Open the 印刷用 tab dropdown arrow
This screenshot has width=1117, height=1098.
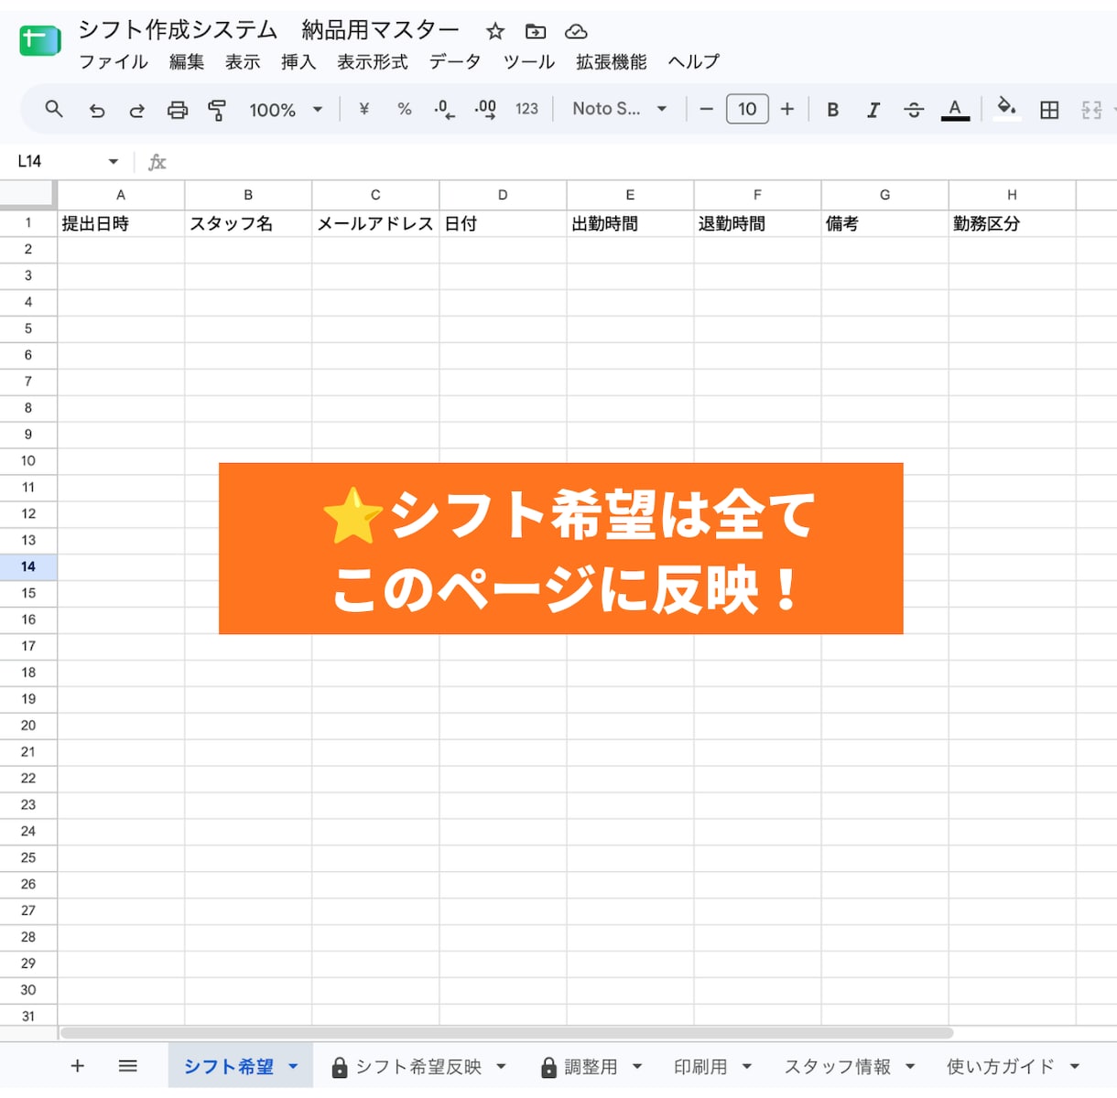click(747, 1067)
